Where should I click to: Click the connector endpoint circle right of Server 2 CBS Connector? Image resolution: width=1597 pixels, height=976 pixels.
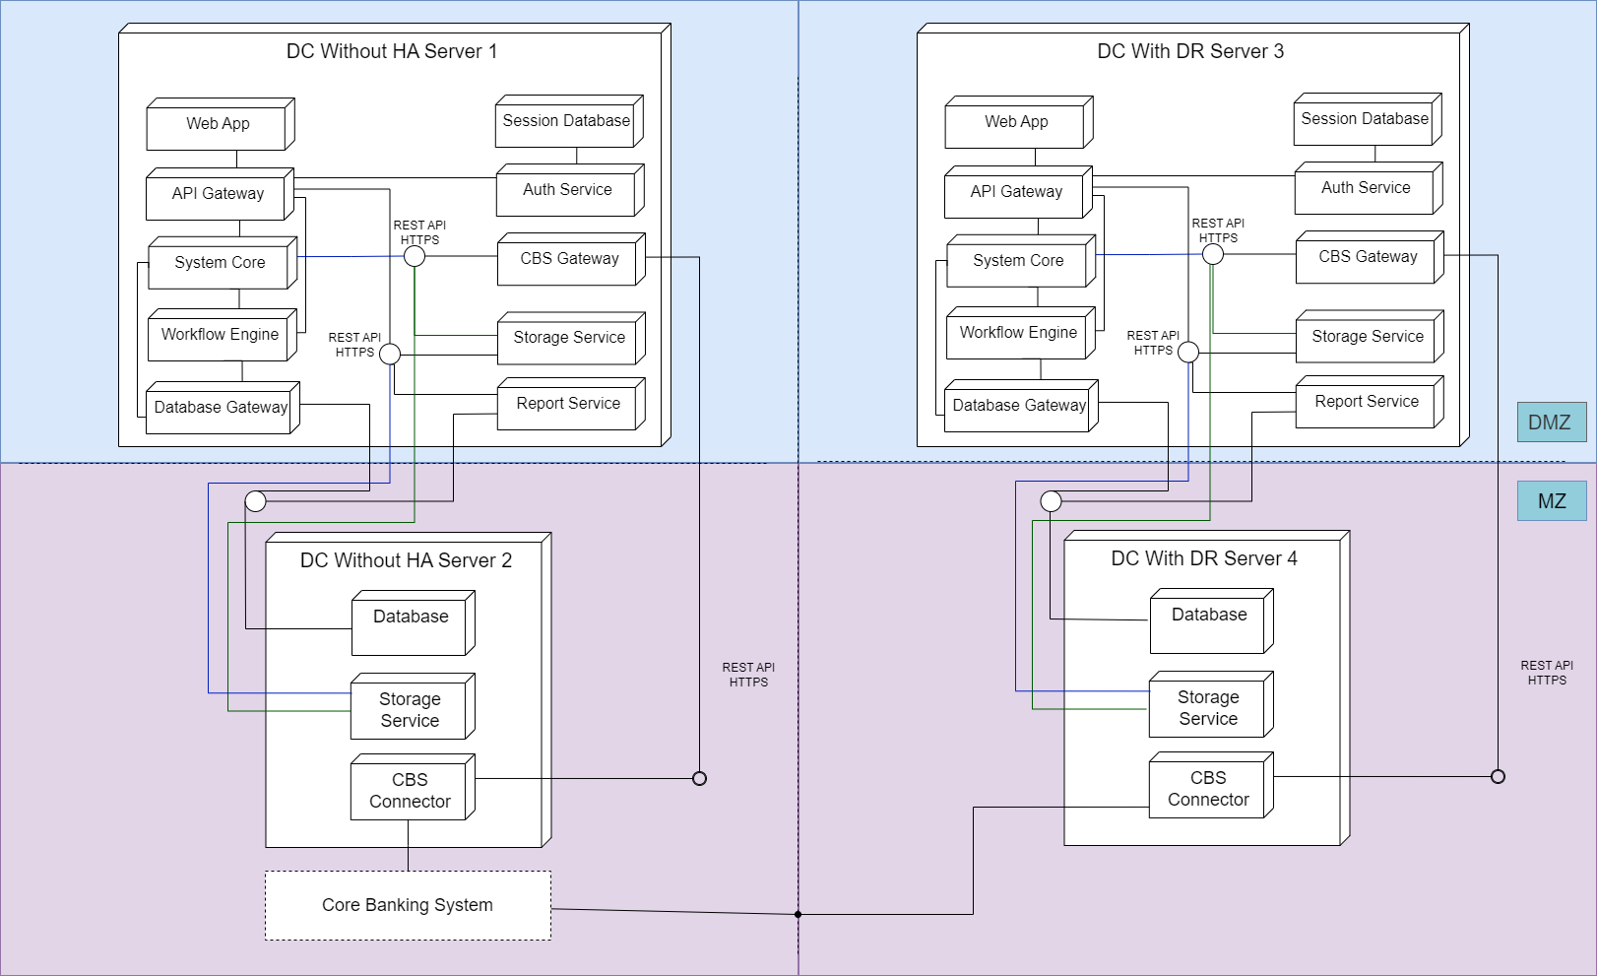point(699,778)
